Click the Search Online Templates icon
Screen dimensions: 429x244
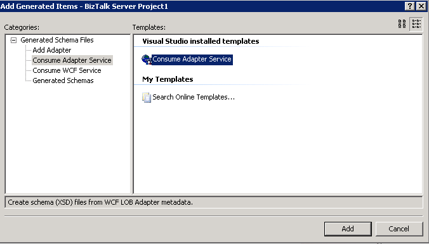[147, 97]
